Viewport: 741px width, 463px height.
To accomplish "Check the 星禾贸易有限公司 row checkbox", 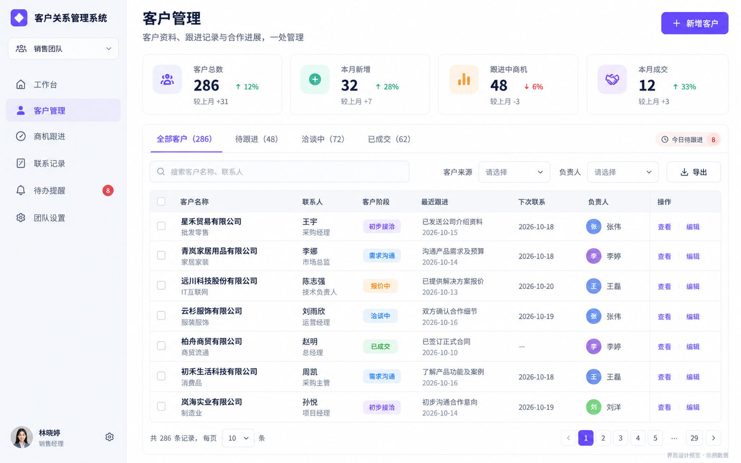I will coord(161,226).
